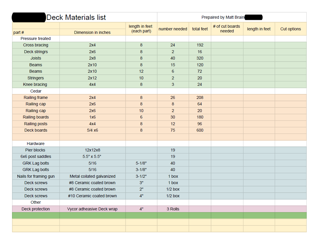Click the '5-1/8"' length cell

pos(141,163)
